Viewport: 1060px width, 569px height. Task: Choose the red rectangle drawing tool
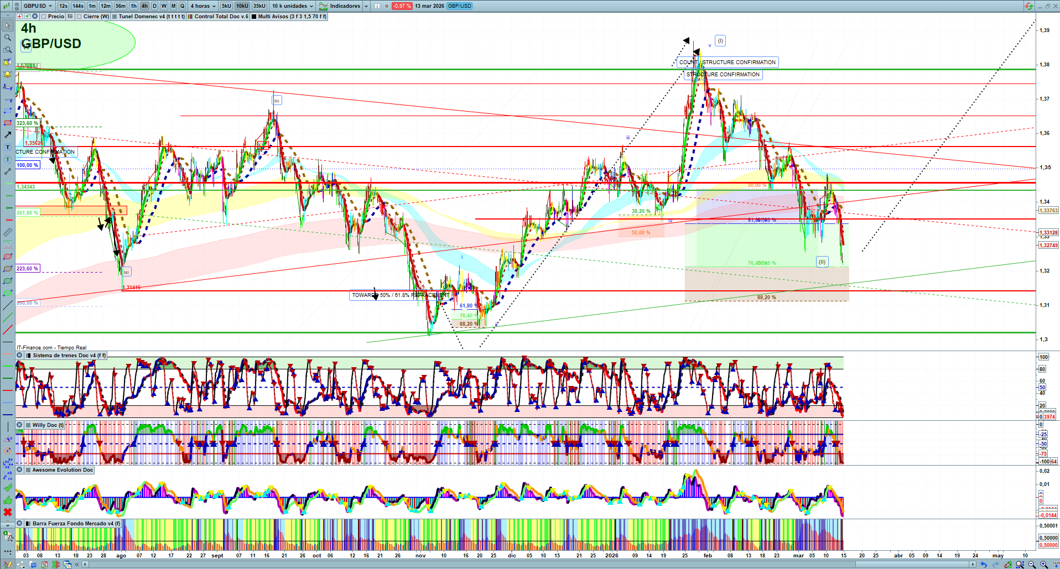(8, 123)
